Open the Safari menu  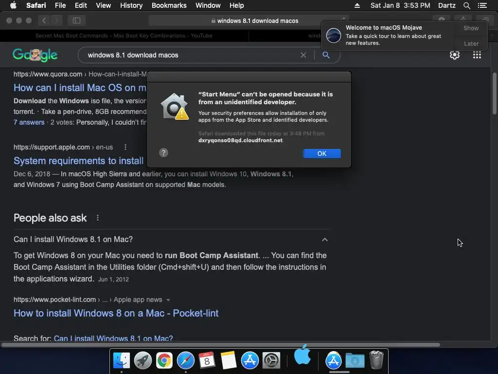[x=36, y=5]
